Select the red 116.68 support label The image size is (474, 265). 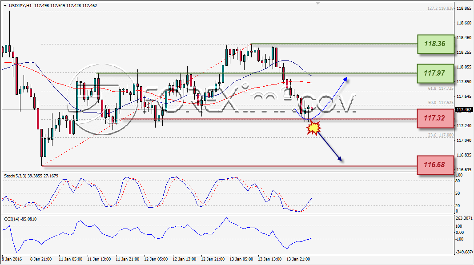point(435,165)
